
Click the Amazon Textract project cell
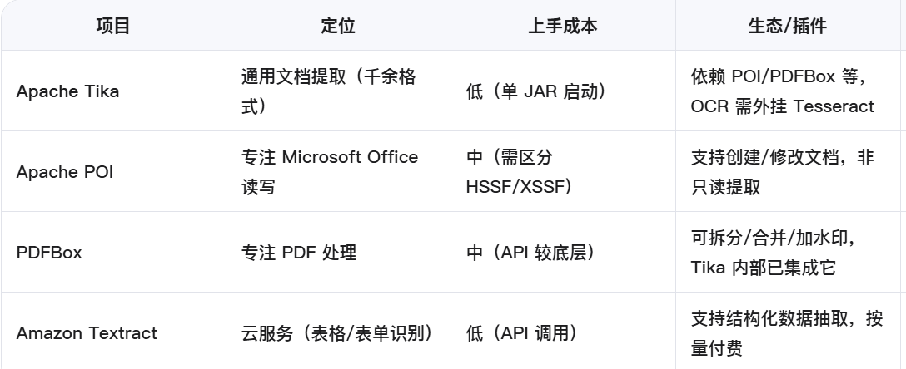(x=87, y=333)
